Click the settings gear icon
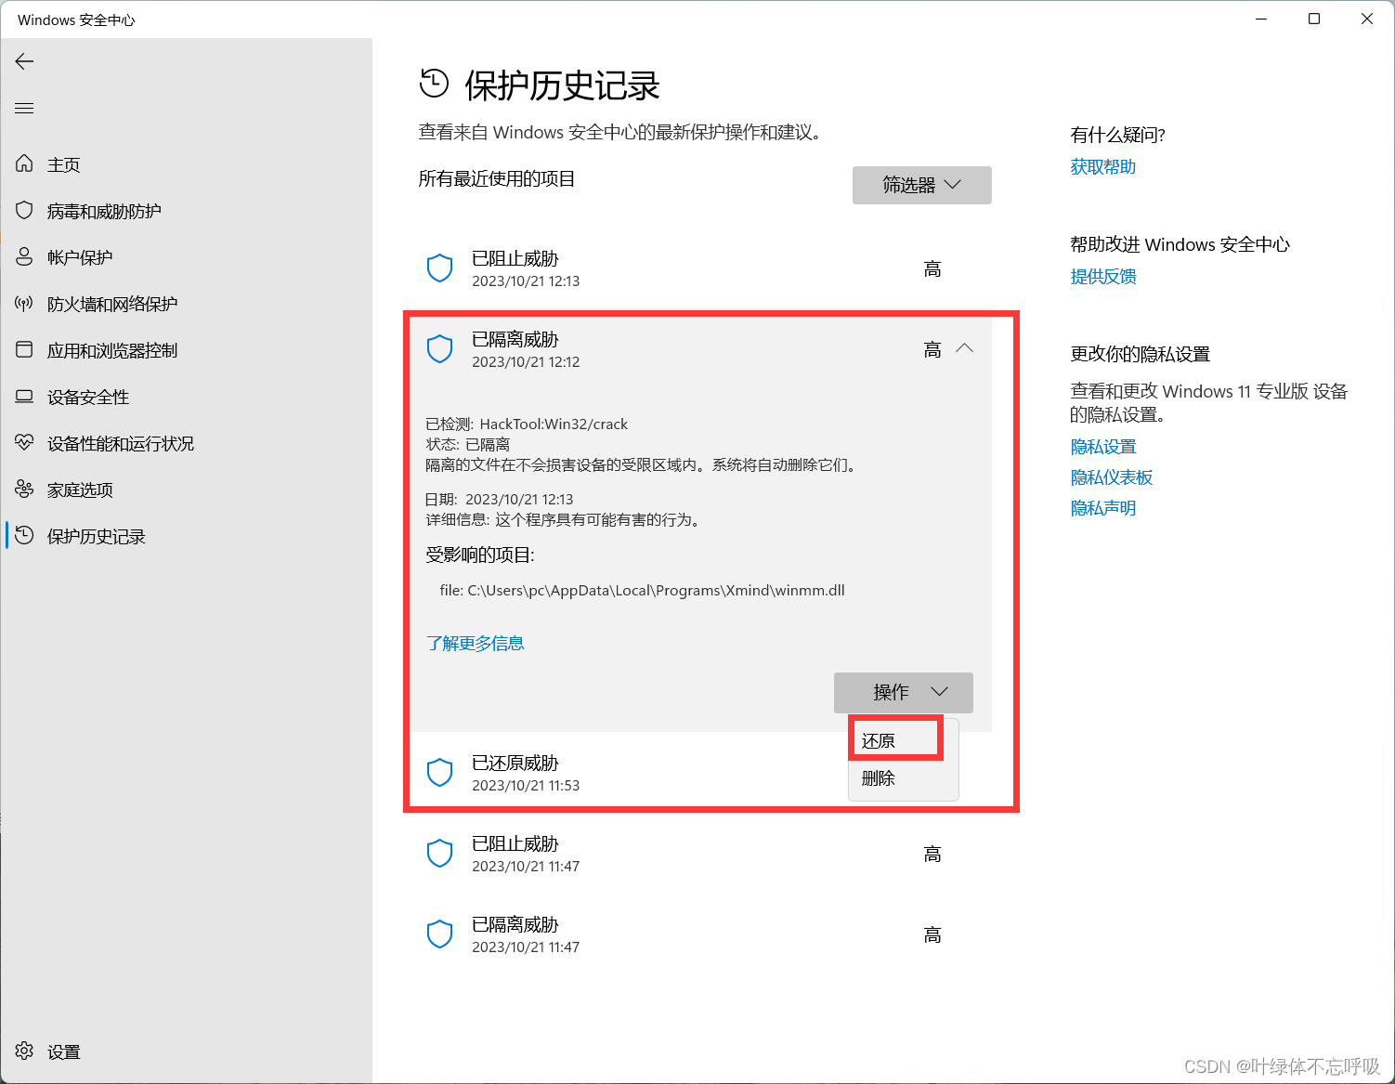1395x1084 pixels. tap(24, 1051)
